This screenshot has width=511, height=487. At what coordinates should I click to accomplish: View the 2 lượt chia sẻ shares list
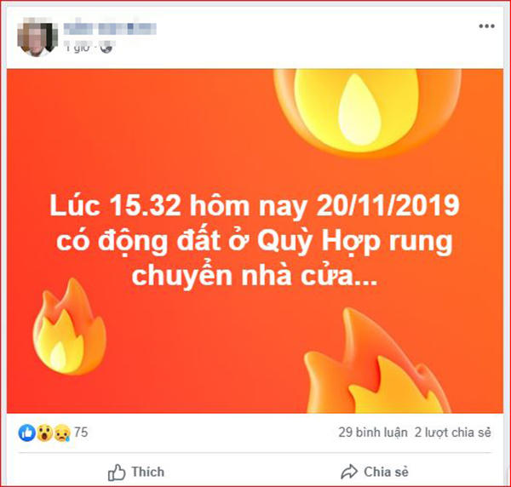(x=453, y=433)
